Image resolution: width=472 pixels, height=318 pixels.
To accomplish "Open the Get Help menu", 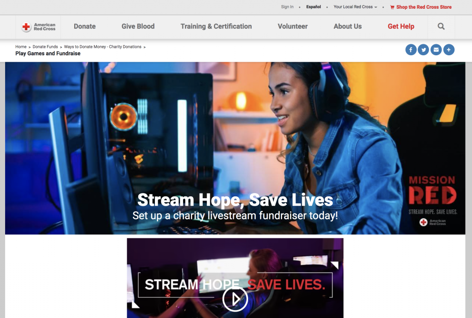I will (401, 26).
